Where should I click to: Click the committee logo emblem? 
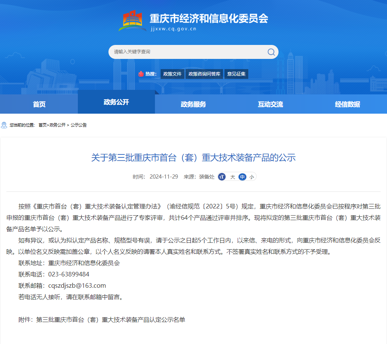click(133, 21)
